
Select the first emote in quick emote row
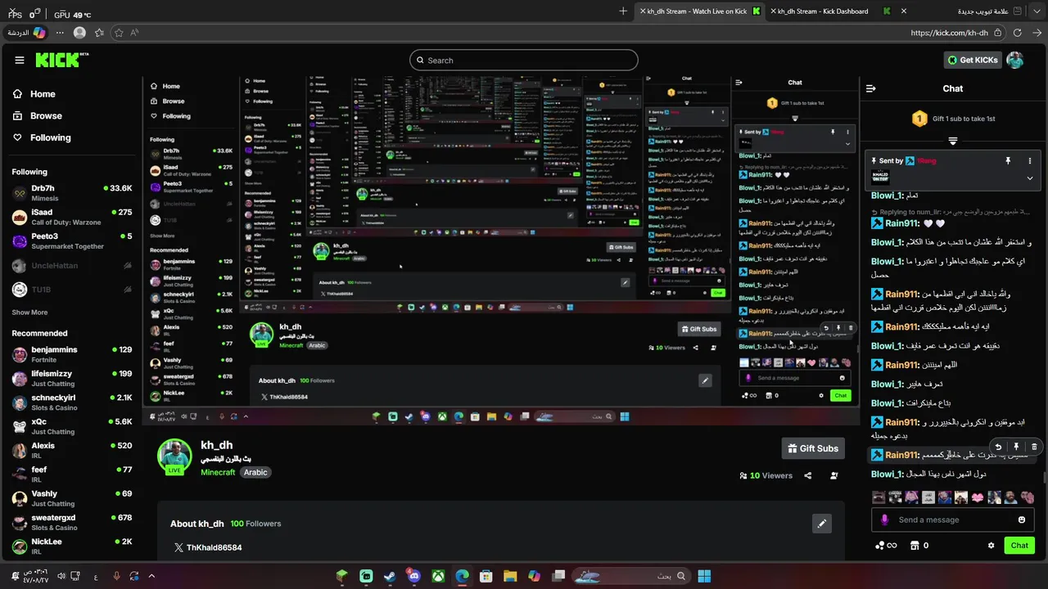point(879,497)
